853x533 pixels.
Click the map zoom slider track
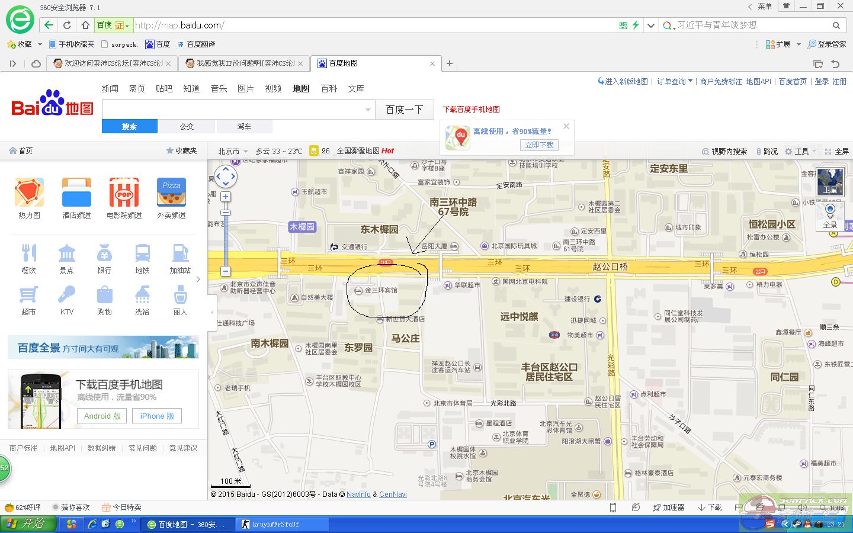click(226, 234)
